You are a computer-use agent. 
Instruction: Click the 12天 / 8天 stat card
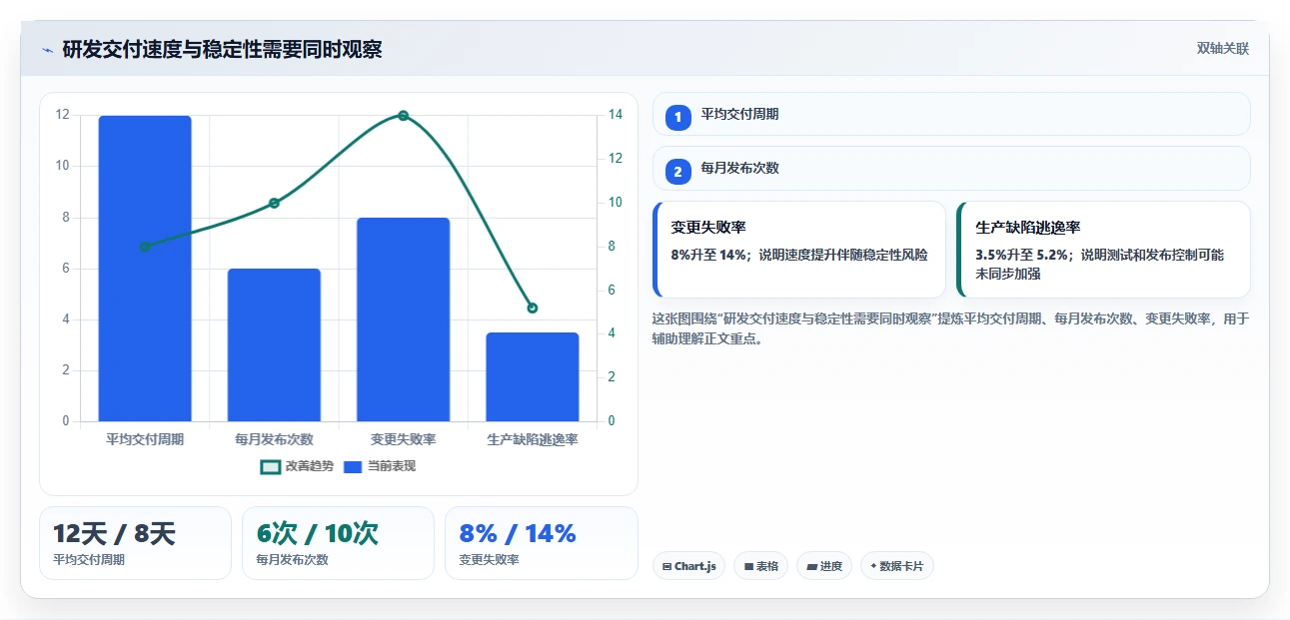click(135, 543)
